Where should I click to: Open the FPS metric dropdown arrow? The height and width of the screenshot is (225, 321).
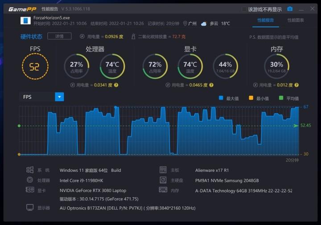click(59, 97)
